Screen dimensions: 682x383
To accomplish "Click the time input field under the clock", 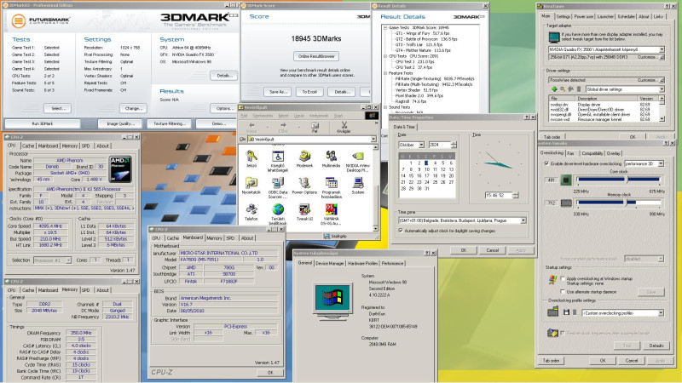I will click(x=499, y=196).
